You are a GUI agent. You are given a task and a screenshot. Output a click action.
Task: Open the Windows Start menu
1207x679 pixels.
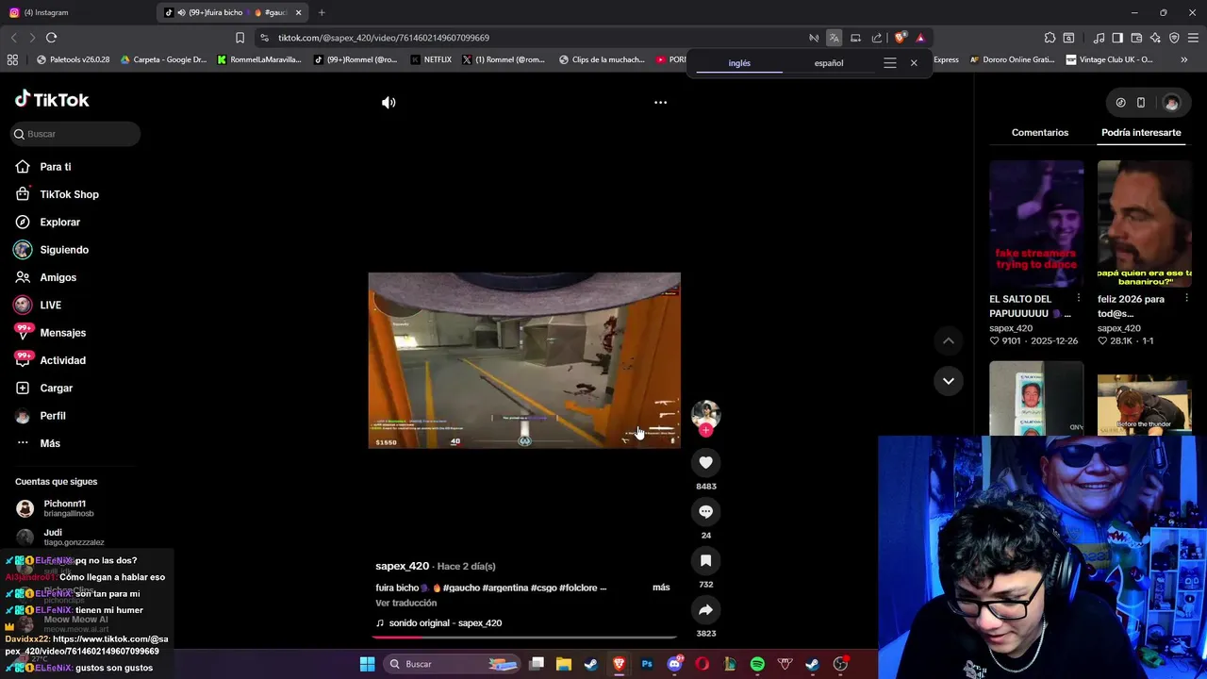tap(367, 664)
